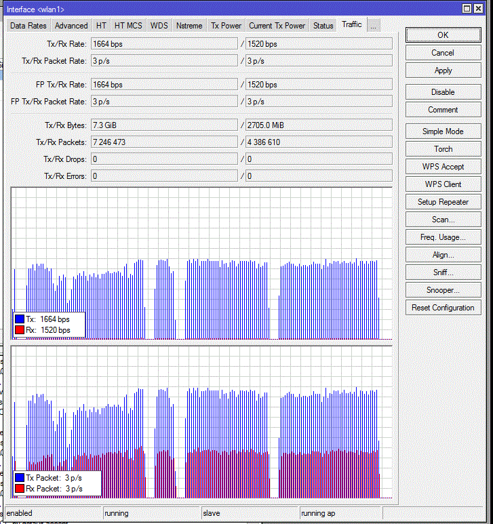Open the Freq. Usage tool
This screenshot has width=493, height=524.
pos(443,237)
